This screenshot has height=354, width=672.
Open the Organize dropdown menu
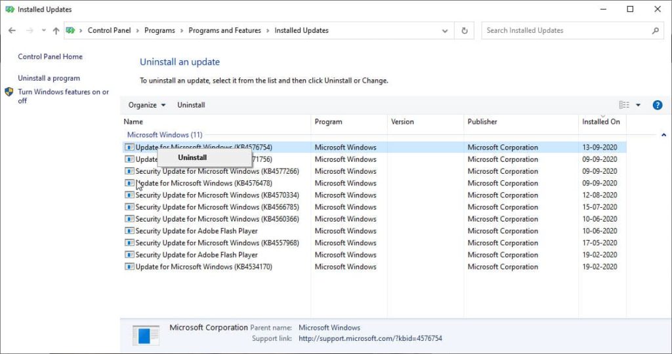(147, 105)
